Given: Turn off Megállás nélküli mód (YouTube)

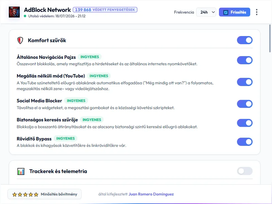Looking at the screenshot, I should click(x=244, y=82).
